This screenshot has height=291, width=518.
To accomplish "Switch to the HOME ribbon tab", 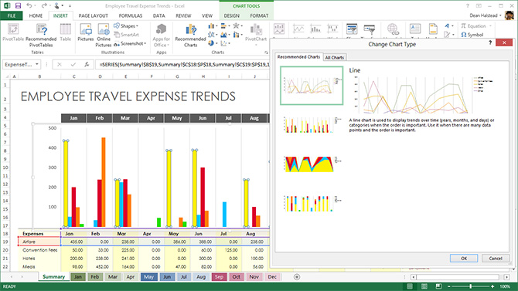I will click(x=36, y=15).
